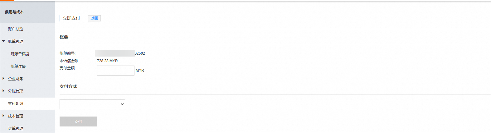
Task: Click the 返回 back button
Action: pyautogui.click(x=94, y=18)
